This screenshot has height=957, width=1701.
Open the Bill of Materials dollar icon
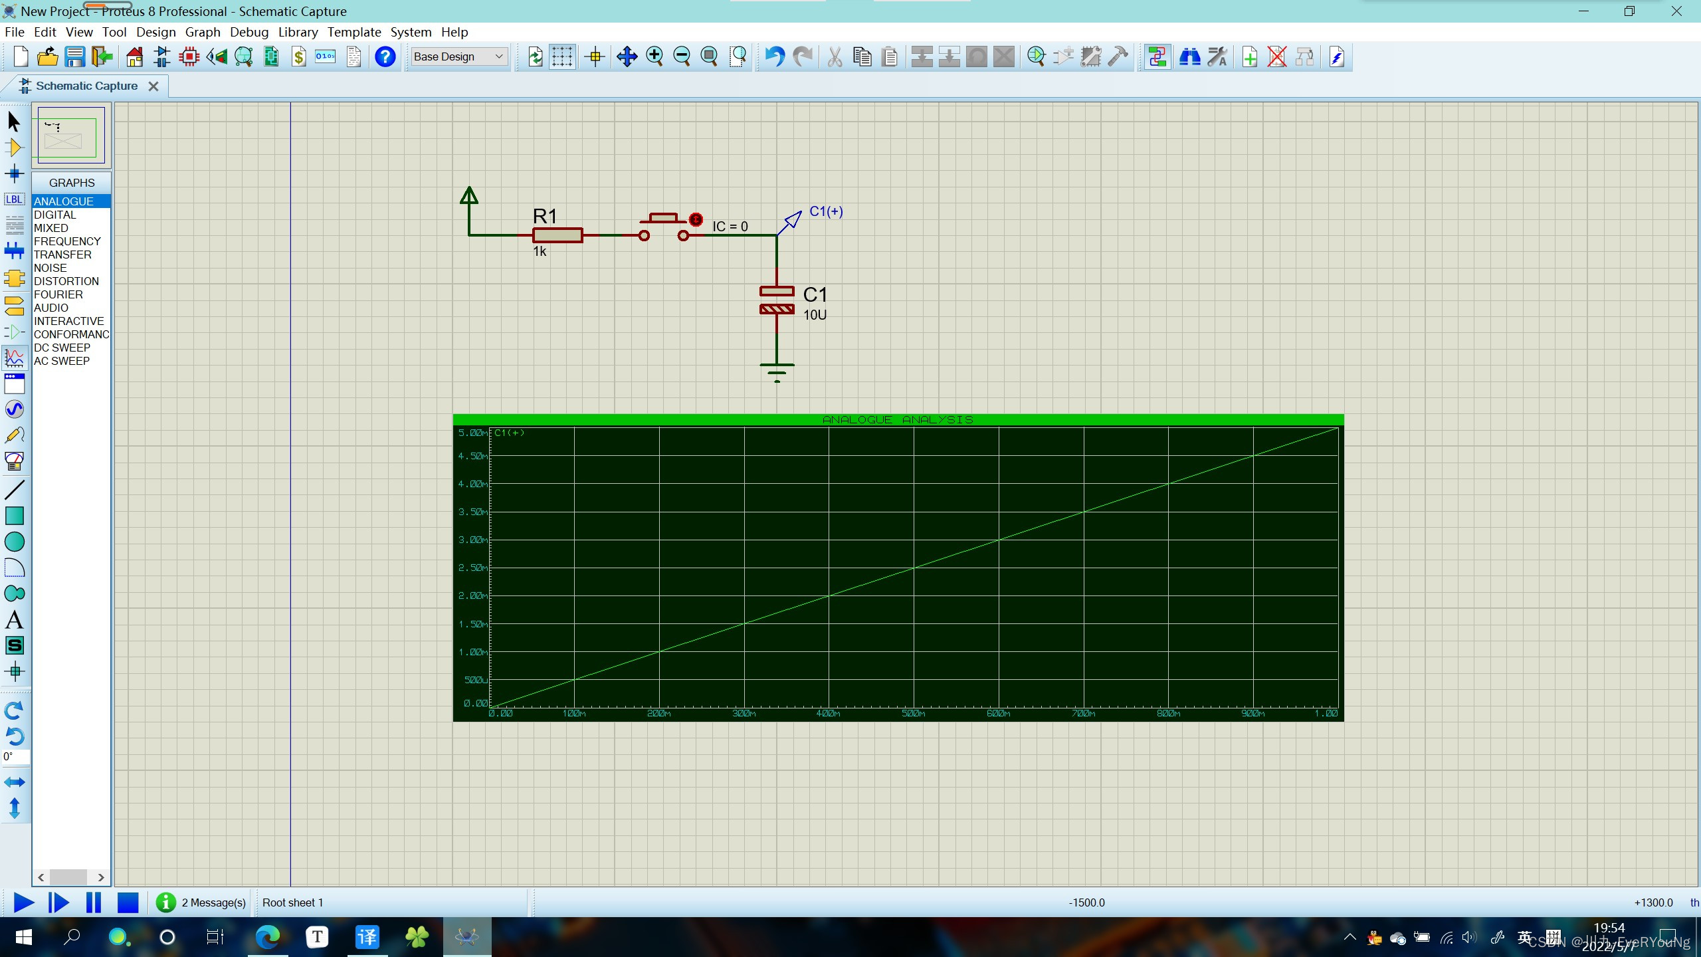click(298, 56)
